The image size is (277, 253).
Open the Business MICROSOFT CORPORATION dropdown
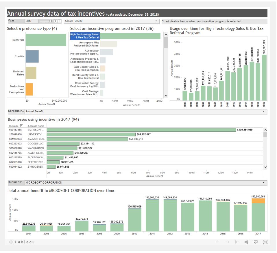tap(146, 182)
